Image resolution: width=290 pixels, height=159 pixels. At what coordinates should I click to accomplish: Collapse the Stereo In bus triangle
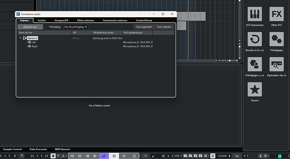[20, 38]
